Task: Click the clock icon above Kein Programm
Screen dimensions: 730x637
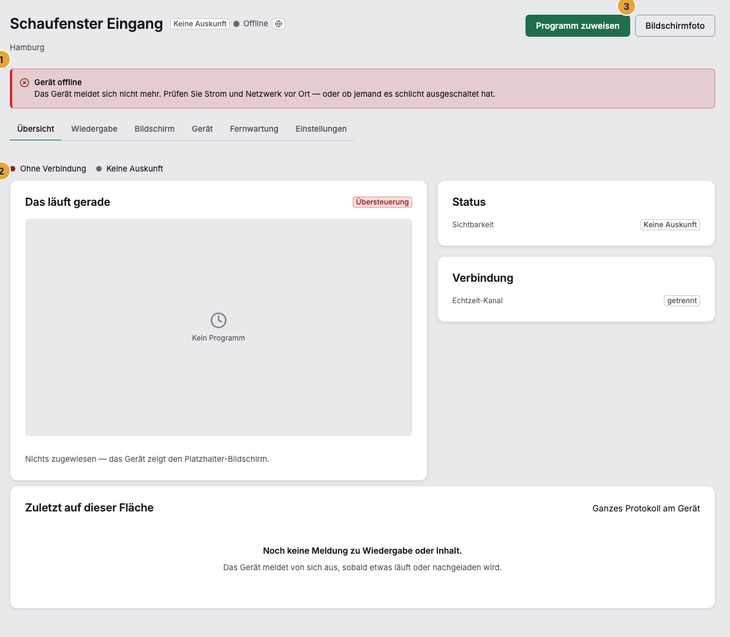Action: tap(219, 320)
